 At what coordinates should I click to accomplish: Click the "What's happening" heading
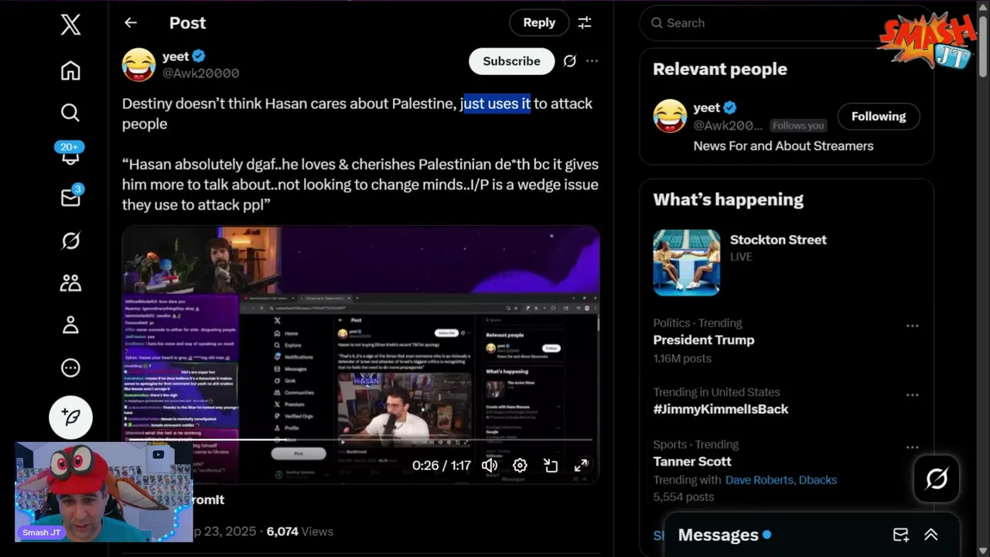click(729, 200)
